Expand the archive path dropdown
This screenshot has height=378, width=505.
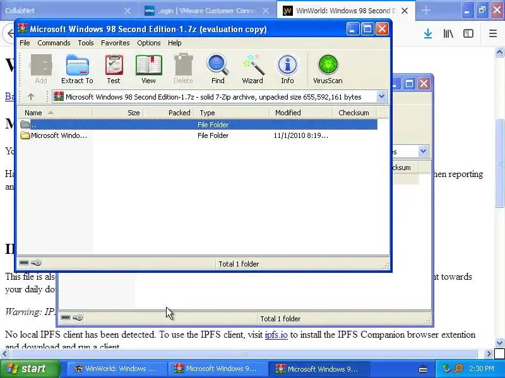(382, 96)
